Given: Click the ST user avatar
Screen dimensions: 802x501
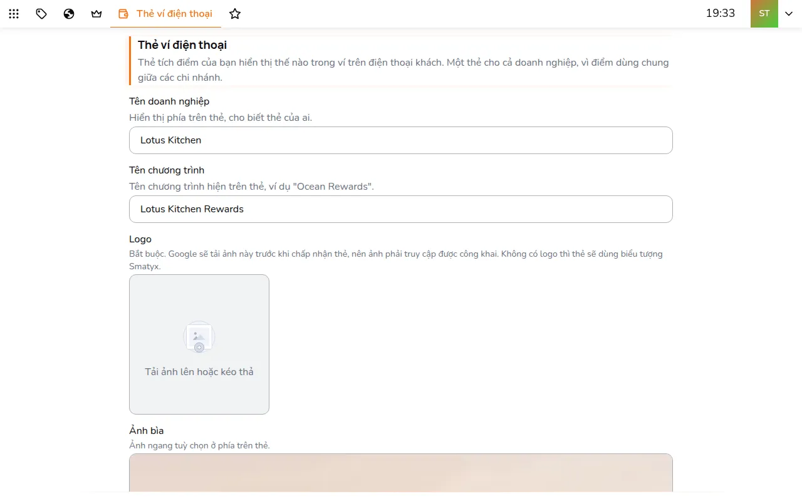Looking at the screenshot, I should pos(764,14).
